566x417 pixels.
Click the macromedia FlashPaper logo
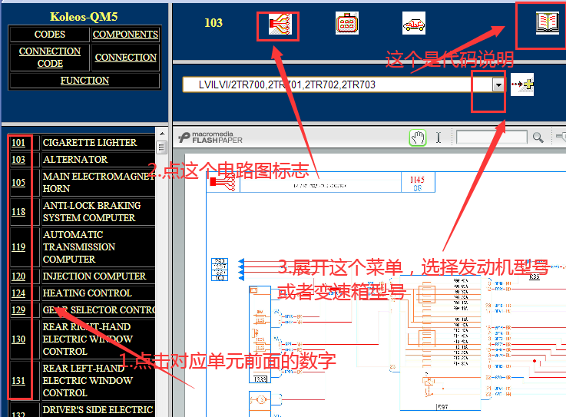pyautogui.click(x=210, y=137)
